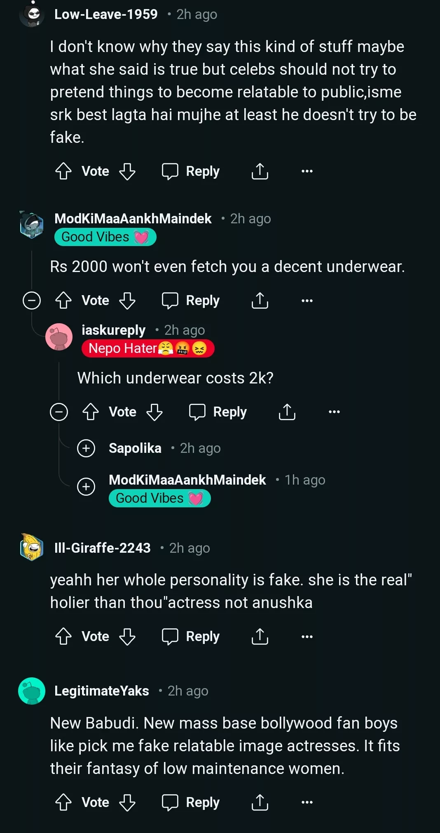The height and width of the screenshot is (833, 440).
Task: Expand Sapolika's collapsed reply
Action: tap(86, 448)
